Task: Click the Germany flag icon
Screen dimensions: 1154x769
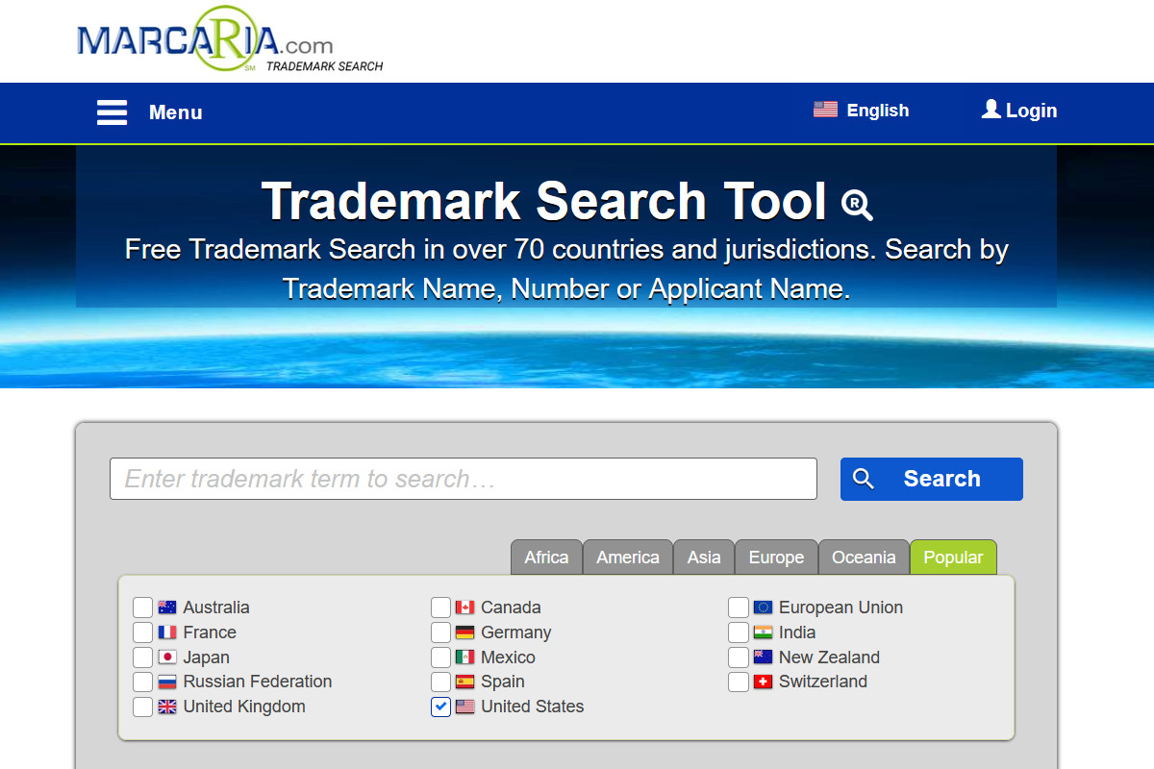Action: pos(465,633)
